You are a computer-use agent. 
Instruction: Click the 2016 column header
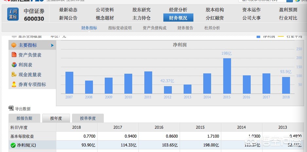click(x=159, y=127)
